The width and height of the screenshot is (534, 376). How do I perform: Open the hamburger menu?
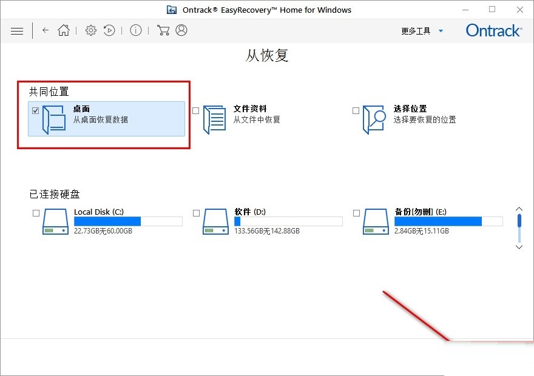[17, 30]
